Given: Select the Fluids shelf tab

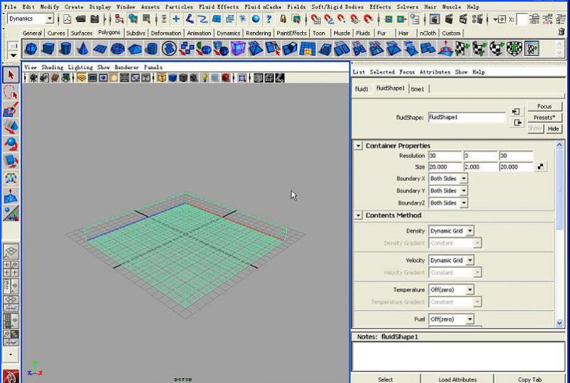Looking at the screenshot, I should point(363,33).
